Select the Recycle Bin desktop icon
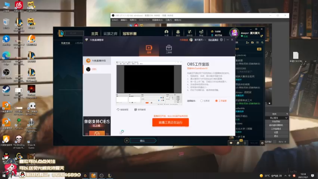The height and width of the screenshot is (179, 318). 6,23
